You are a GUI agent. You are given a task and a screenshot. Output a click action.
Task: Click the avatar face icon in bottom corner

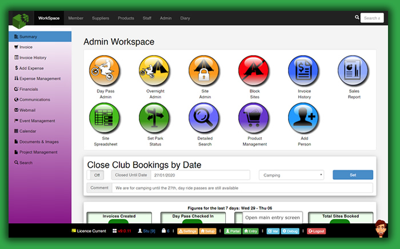tap(381, 228)
